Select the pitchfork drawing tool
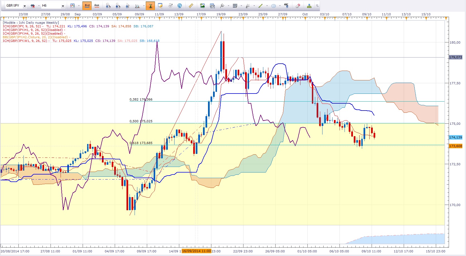The height and width of the screenshot is (256, 466). pos(222,6)
